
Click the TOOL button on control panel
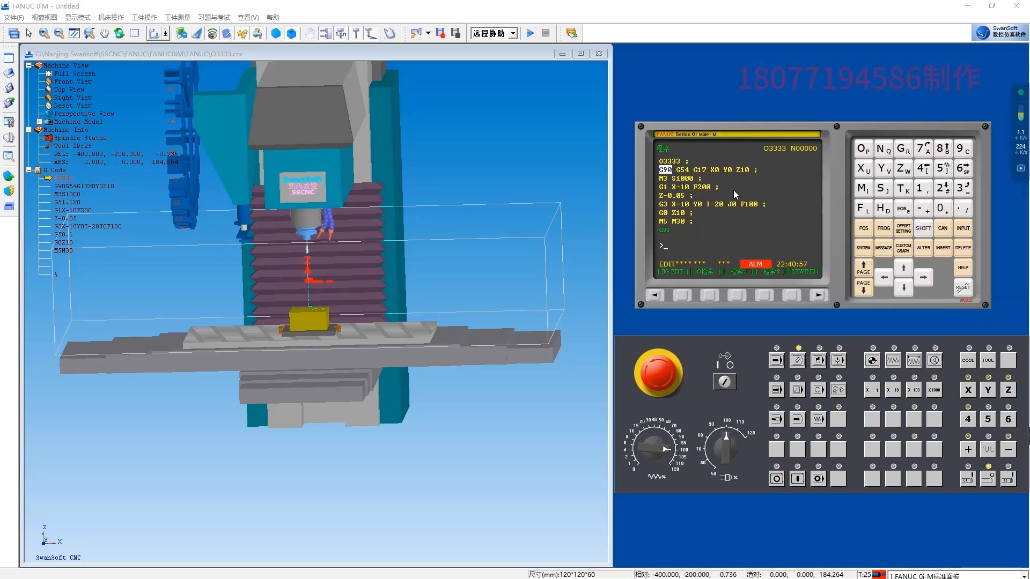tap(988, 360)
